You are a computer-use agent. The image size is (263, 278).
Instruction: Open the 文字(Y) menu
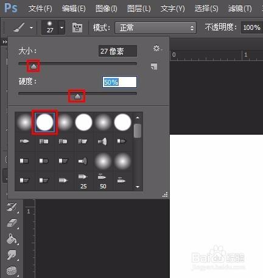[172, 9]
